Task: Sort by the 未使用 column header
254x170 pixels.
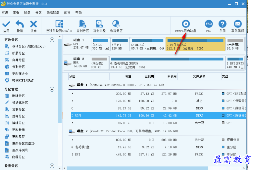Action: pos(166,76)
